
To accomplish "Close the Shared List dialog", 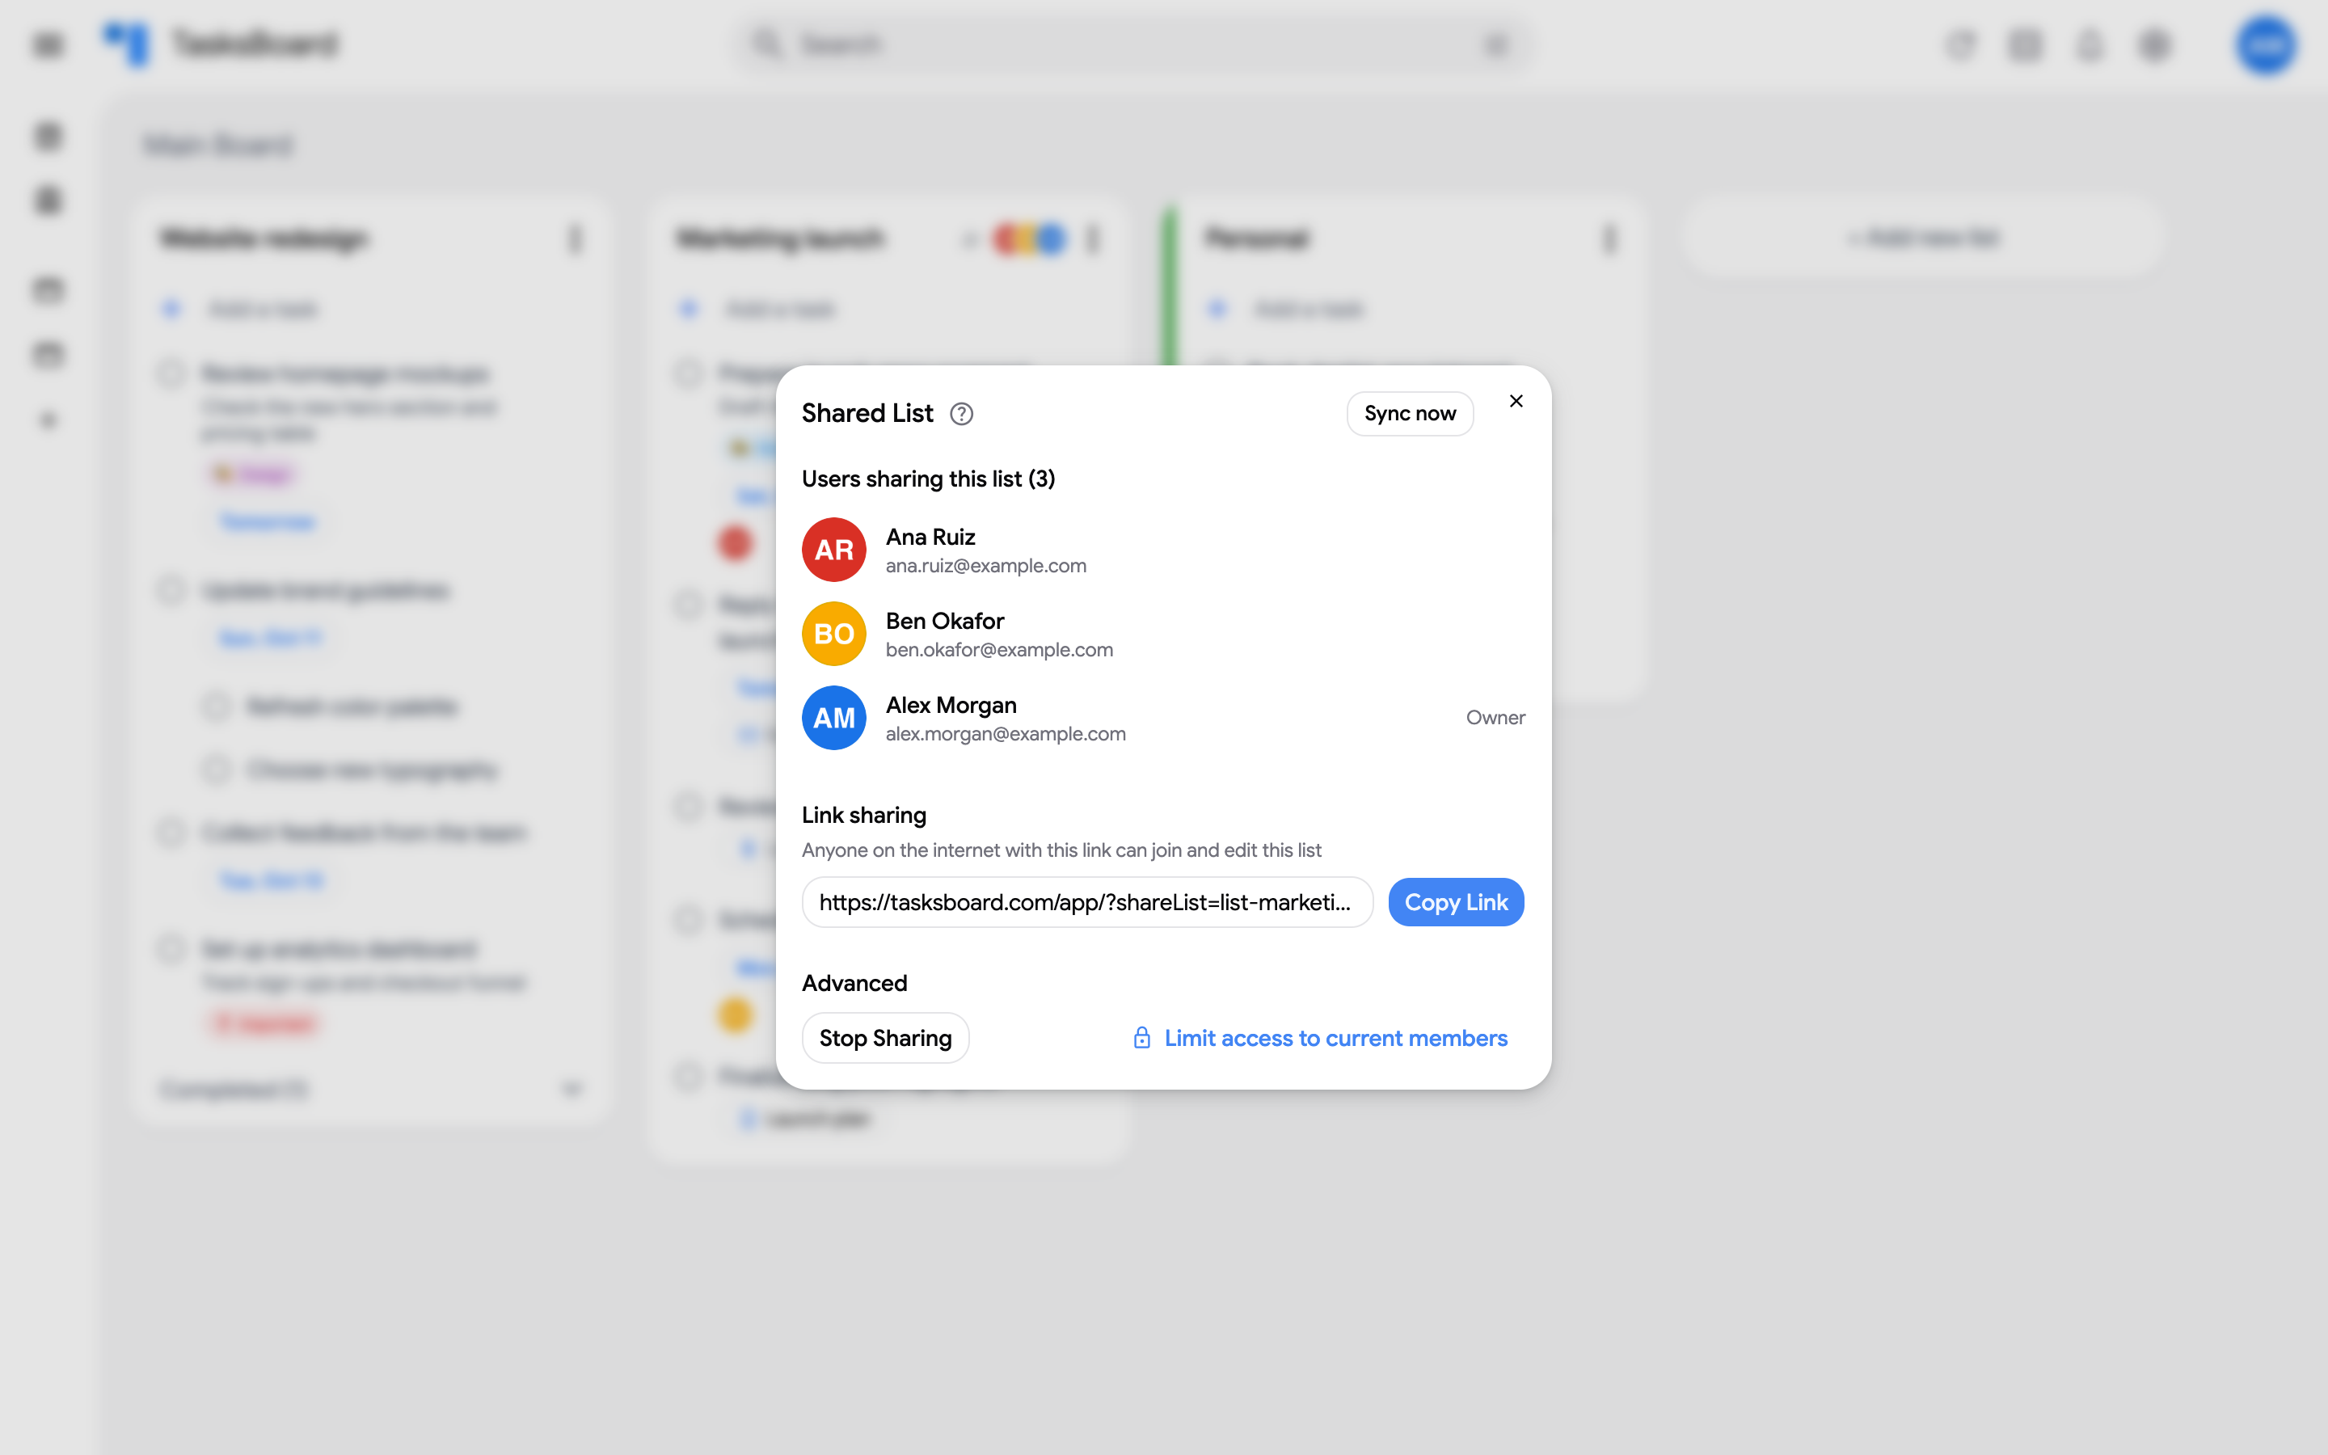I will 1516,401.
